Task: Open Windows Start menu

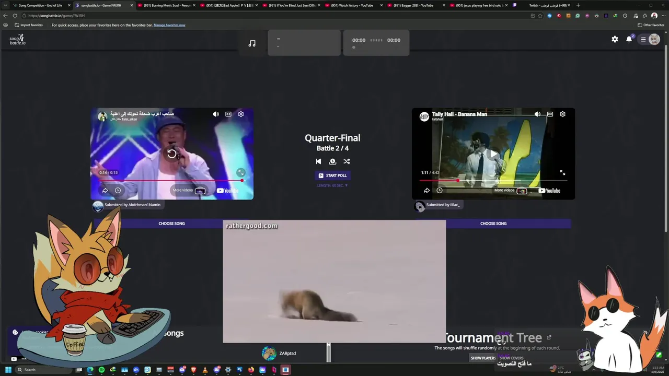Action: coord(8,370)
